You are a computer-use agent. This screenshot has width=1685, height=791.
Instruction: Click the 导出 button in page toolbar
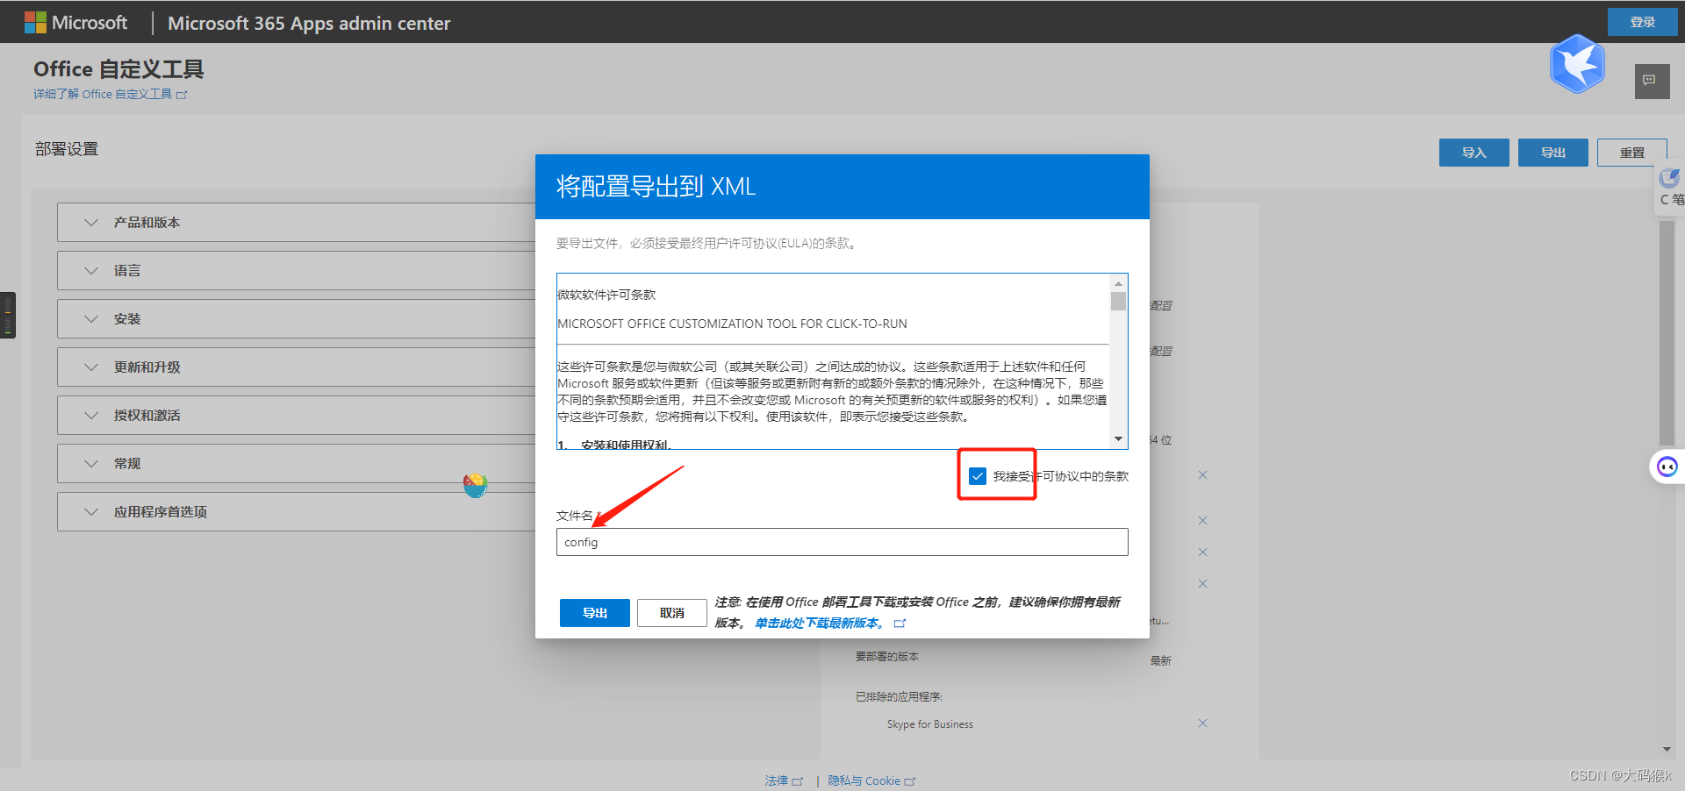pyautogui.click(x=1553, y=153)
